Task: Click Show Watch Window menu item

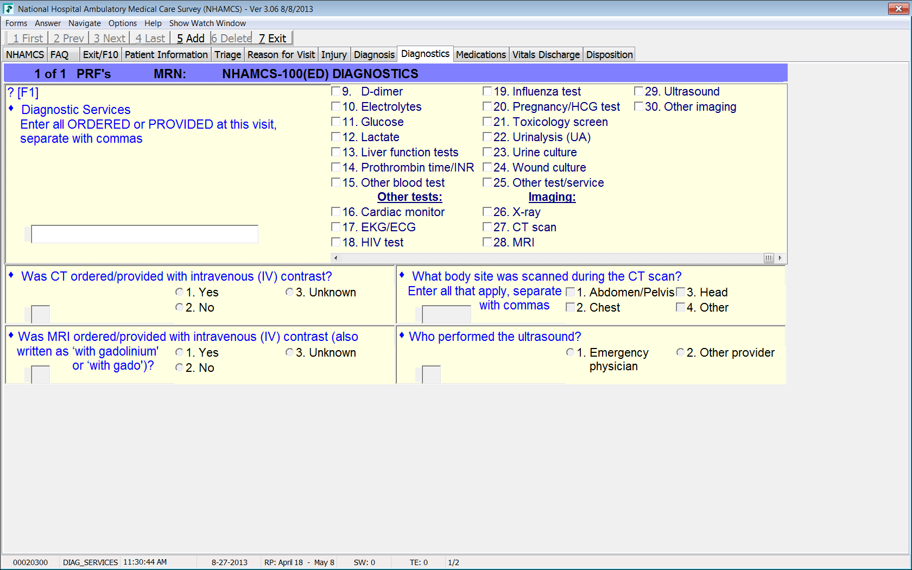Action: (207, 23)
